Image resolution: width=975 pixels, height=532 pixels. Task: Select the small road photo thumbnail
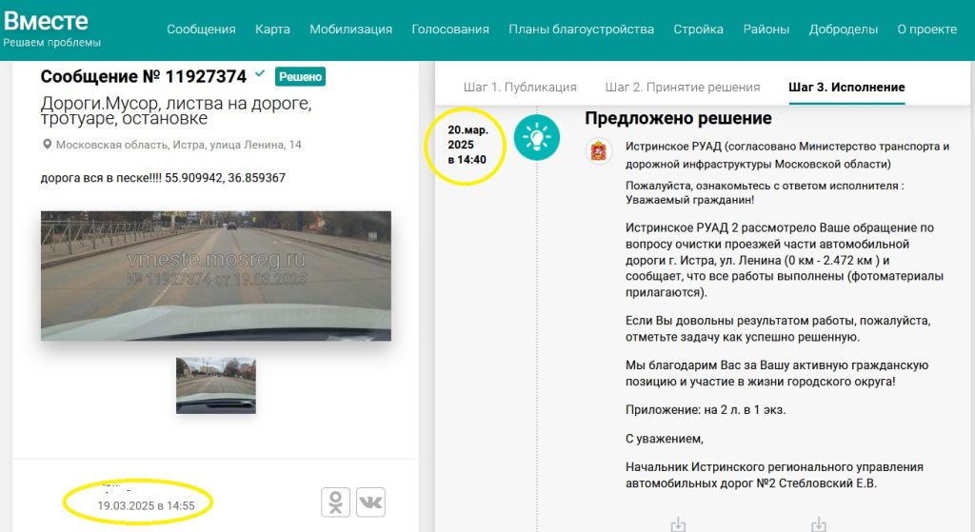click(x=215, y=384)
